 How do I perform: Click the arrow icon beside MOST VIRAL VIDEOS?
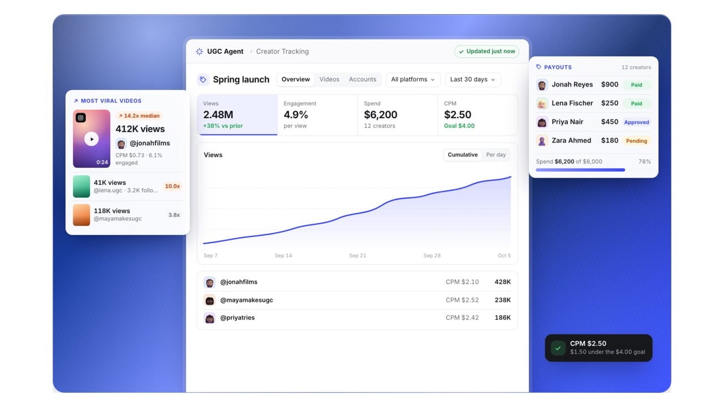[x=76, y=101]
